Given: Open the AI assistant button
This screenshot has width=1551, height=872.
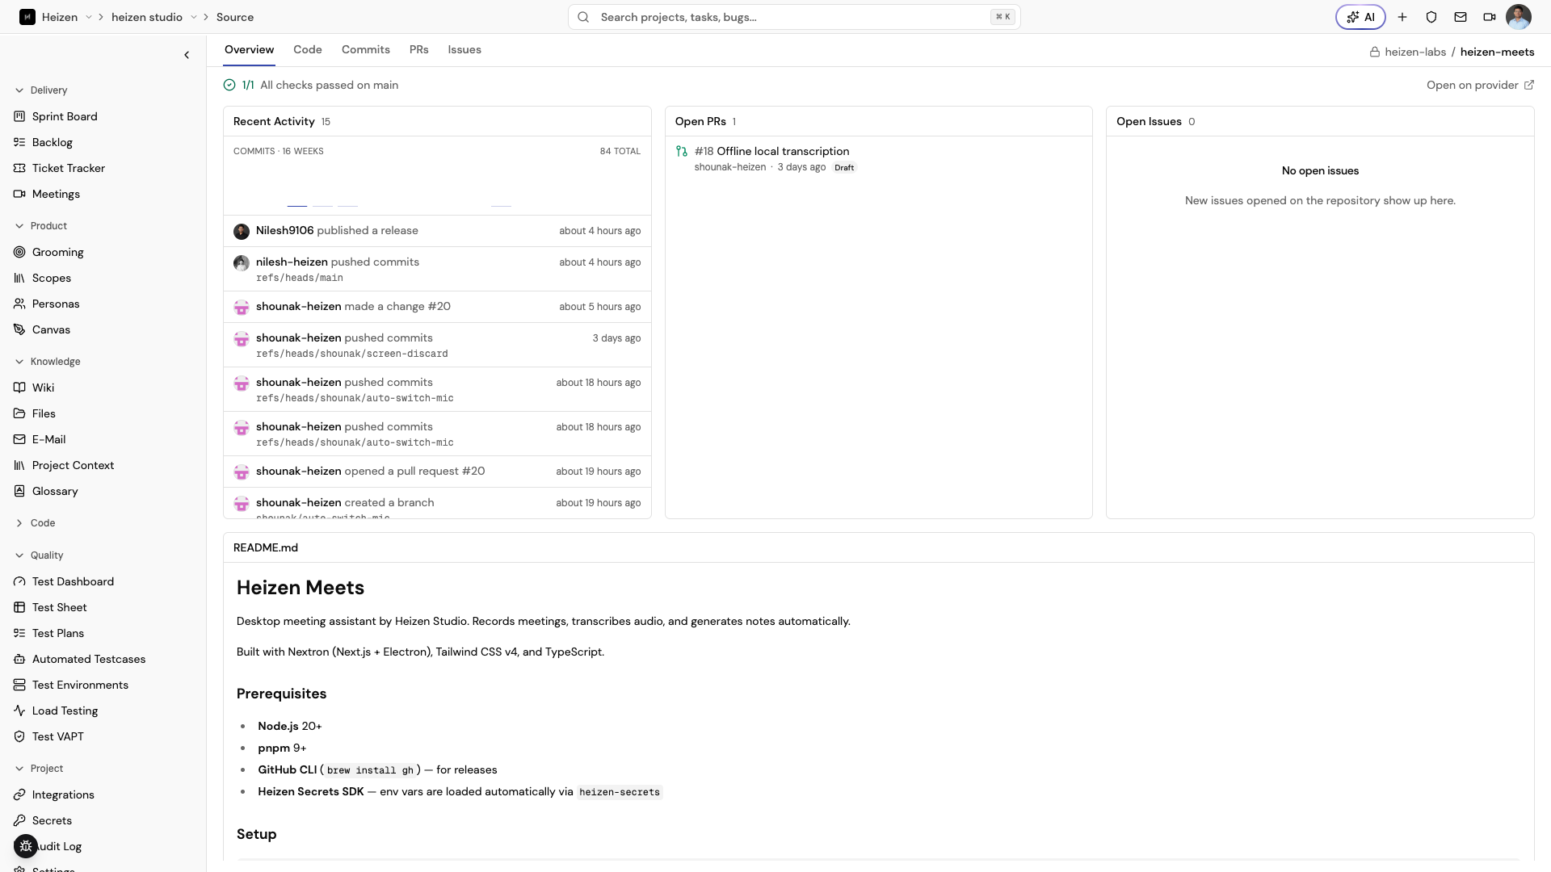Looking at the screenshot, I should click(1360, 17).
